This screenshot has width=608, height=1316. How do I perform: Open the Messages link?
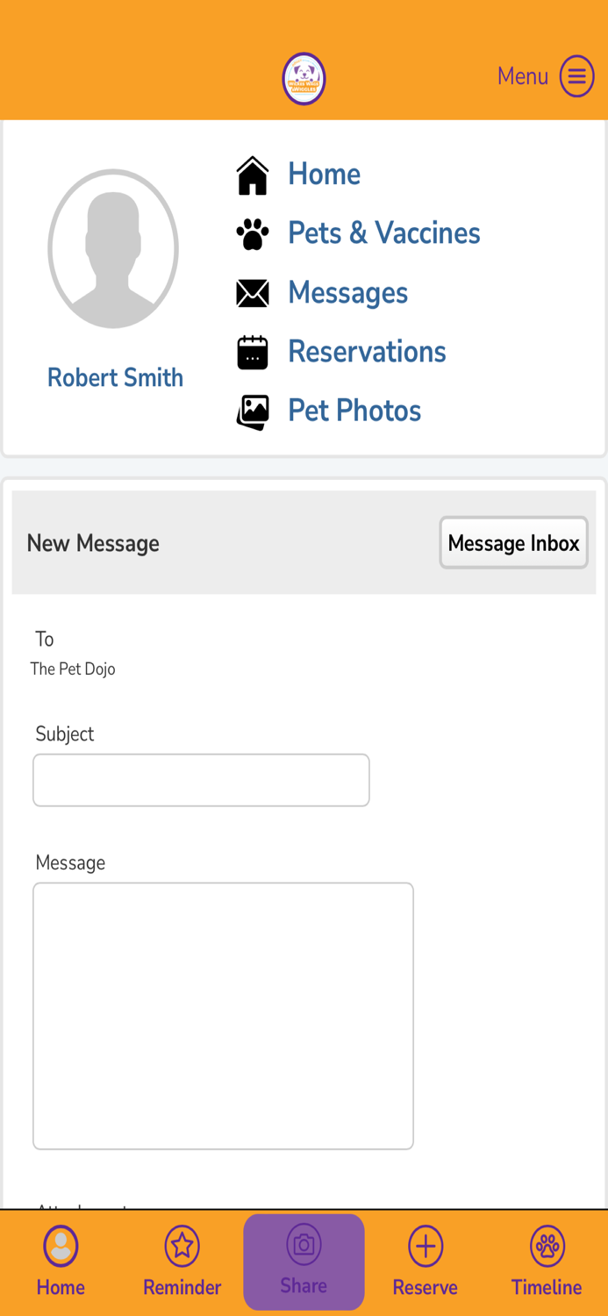347,293
